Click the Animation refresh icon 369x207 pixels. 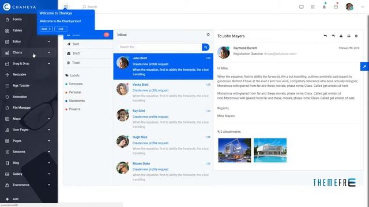[x=7, y=97]
